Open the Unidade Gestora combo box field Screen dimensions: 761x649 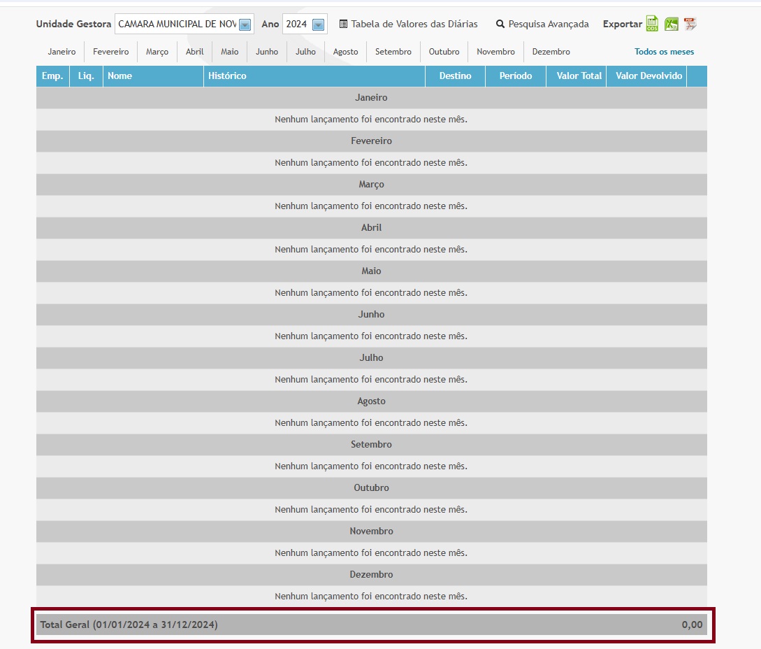pyautogui.click(x=177, y=24)
